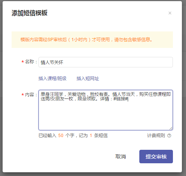Click the orange SP审核 warning banner text
The image size is (186, 176).
[x=86, y=40]
